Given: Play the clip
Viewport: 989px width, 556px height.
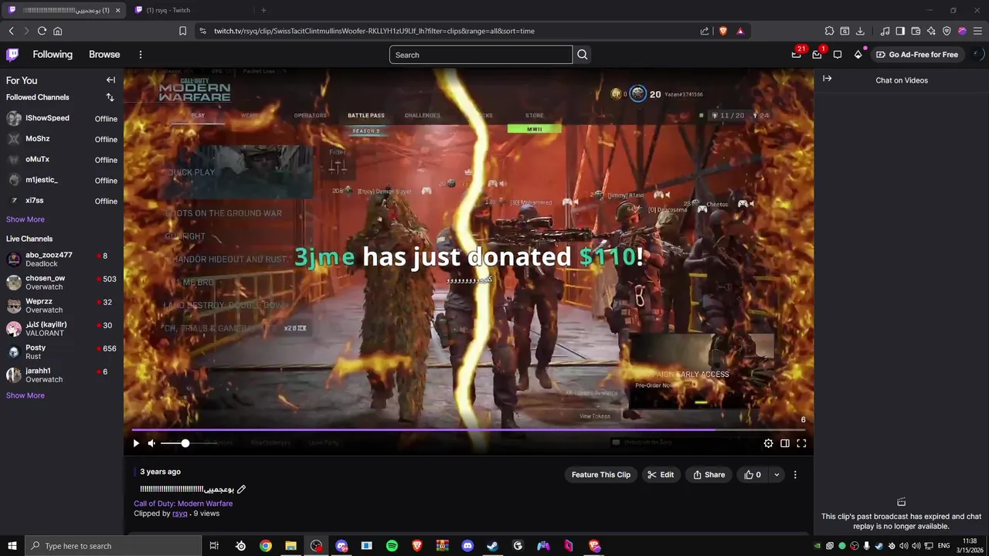Looking at the screenshot, I should pos(136,443).
